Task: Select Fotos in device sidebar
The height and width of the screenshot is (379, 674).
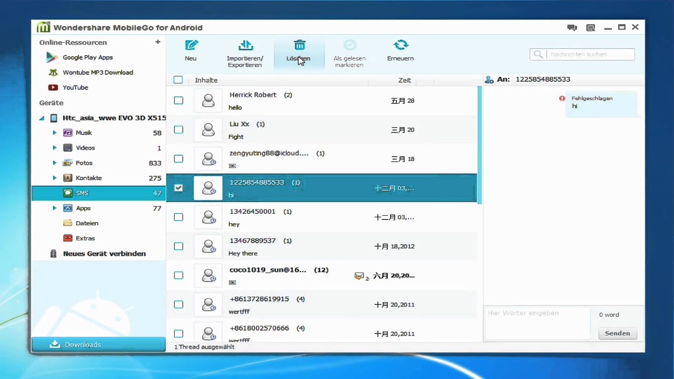Action: tap(98, 163)
